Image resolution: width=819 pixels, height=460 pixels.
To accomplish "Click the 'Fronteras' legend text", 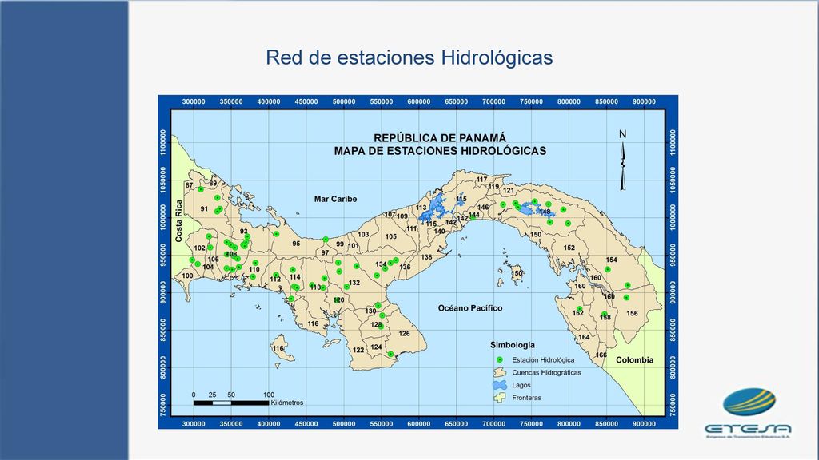I will (x=526, y=398).
